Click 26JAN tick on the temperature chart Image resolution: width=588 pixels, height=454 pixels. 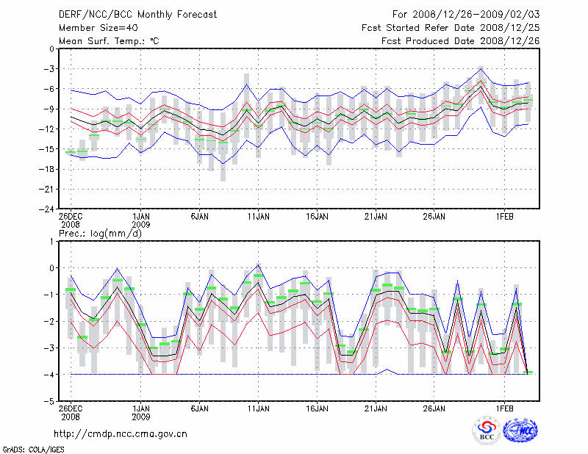click(434, 217)
